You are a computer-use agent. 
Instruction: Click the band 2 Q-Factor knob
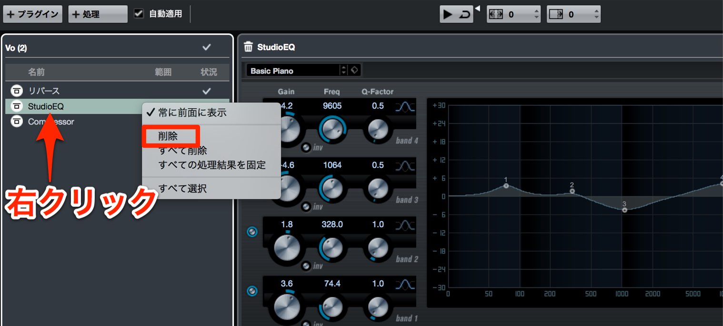(x=378, y=247)
